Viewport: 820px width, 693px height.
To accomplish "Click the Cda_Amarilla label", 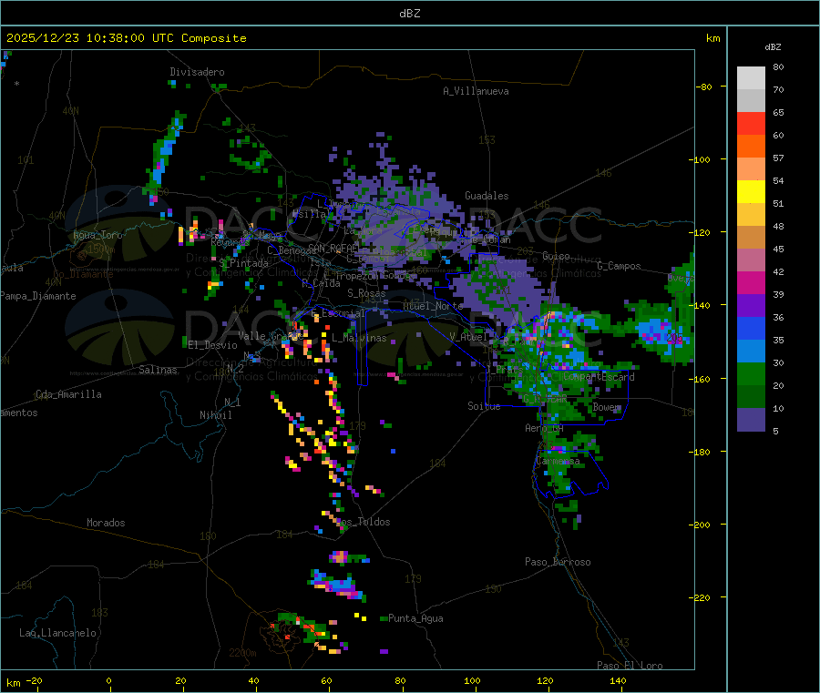I will (x=68, y=394).
